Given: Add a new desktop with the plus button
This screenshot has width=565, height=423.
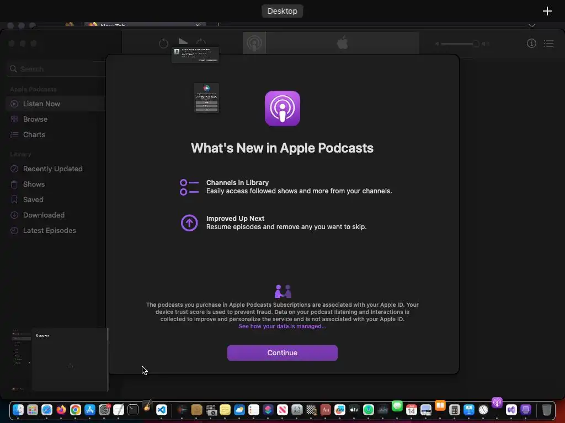Looking at the screenshot, I should point(547,11).
